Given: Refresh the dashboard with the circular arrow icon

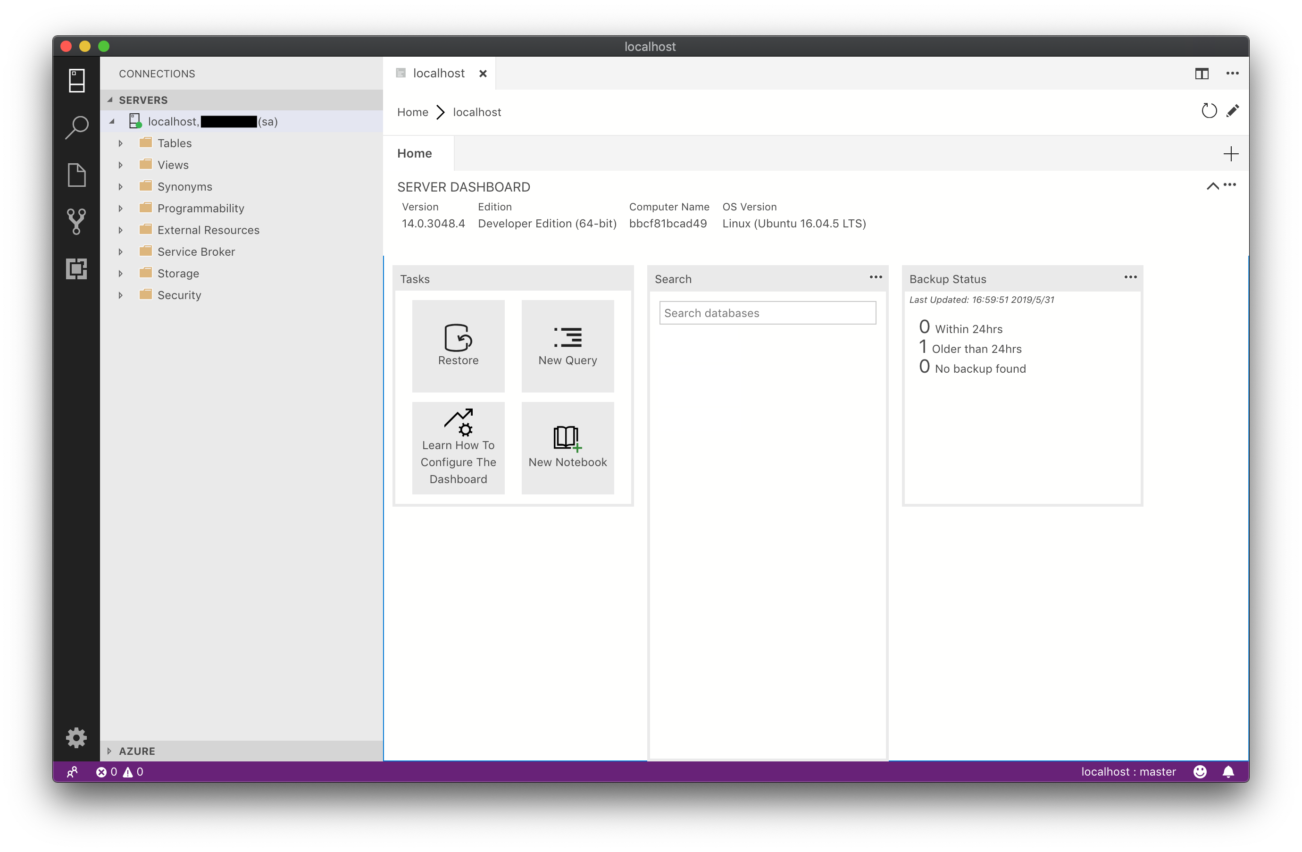Looking at the screenshot, I should 1209,111.
